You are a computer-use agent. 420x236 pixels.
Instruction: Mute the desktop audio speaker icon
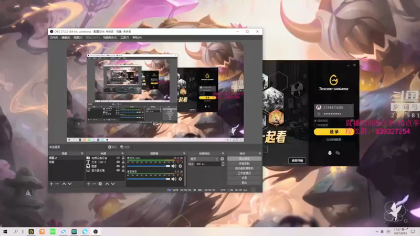[174, 179]
